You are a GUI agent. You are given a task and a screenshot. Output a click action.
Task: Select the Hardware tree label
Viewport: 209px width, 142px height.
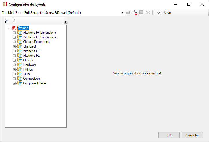point(30,65)
